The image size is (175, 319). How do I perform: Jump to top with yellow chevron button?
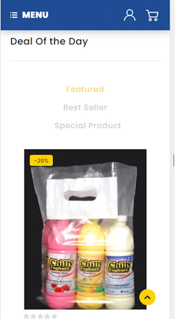click(x=147, y=297)
